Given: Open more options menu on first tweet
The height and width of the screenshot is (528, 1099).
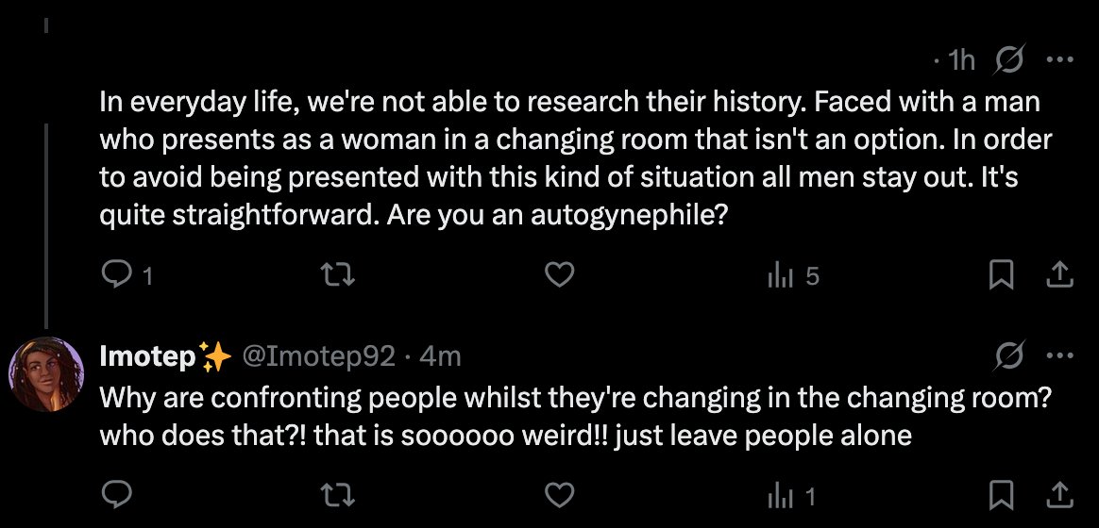Looking at the screenshot, I should (1059, 60).
